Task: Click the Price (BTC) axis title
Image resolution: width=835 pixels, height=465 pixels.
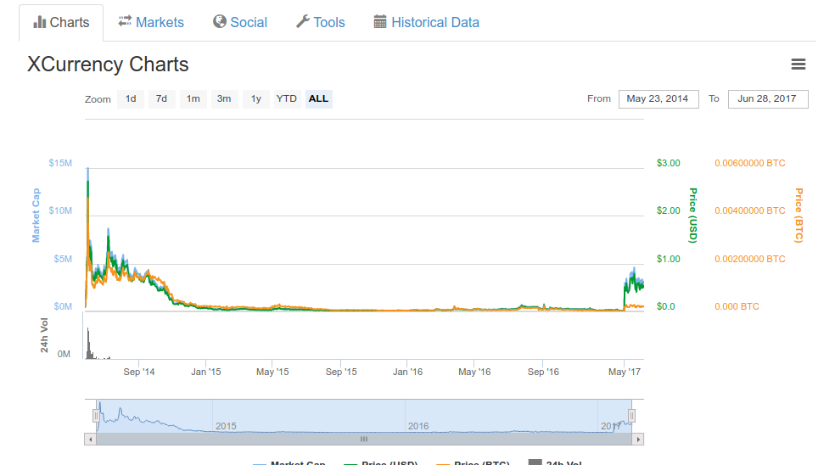Action: (799, 216)
